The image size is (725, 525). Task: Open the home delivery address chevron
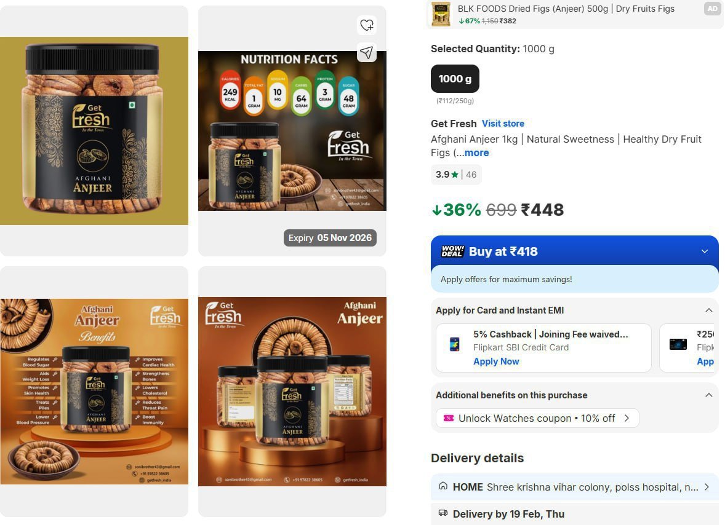click(x=707, y=487)
